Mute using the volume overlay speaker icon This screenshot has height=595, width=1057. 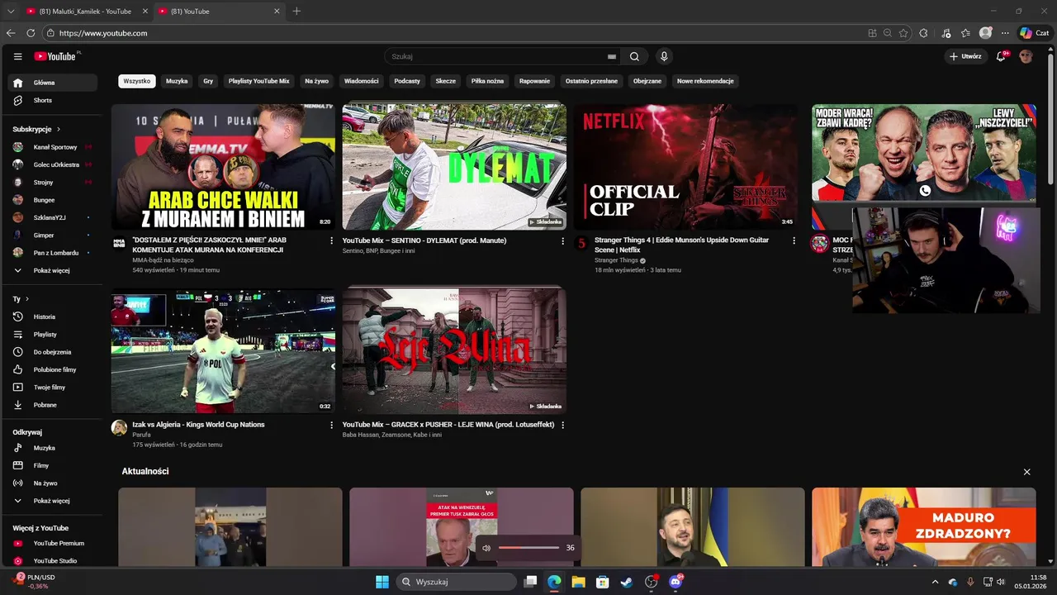486,548
